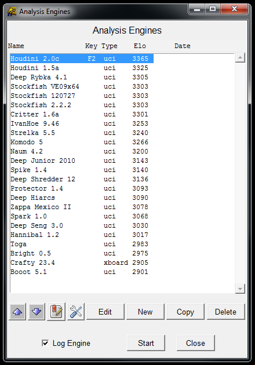Maximize the Analysis Engines window
This screenshot has height=365, width=255.
click(212, 9)
